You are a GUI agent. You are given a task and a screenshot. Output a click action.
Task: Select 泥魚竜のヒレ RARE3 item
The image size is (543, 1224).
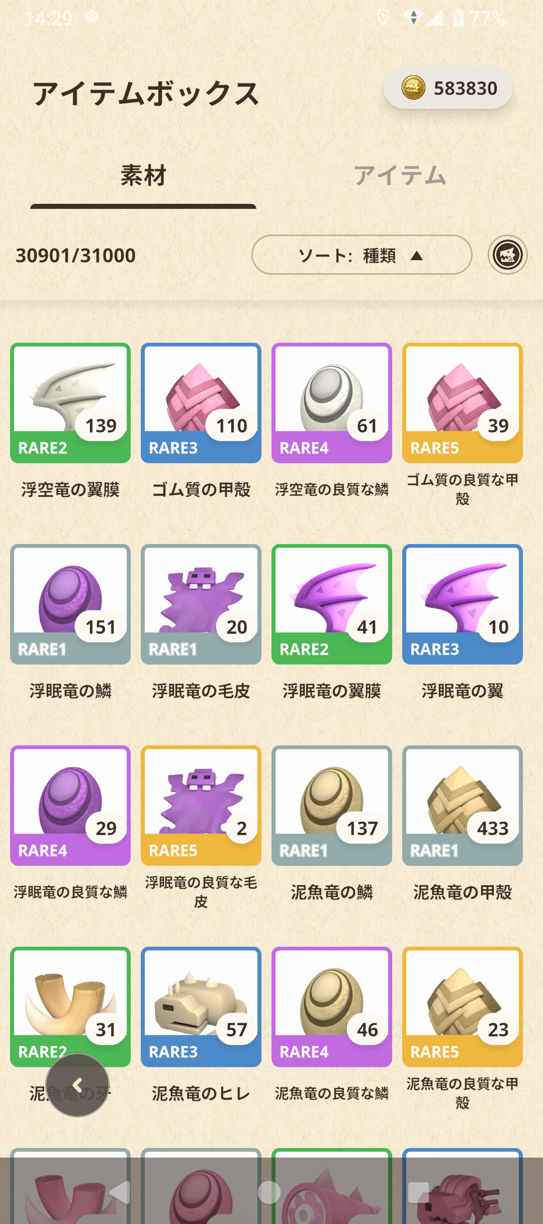(x=201, y=1007)
